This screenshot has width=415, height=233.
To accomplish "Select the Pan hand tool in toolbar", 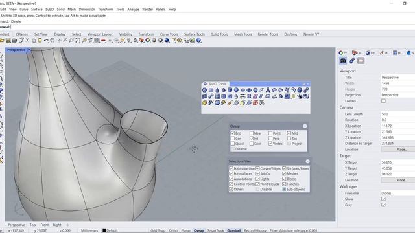I will 53,40.
